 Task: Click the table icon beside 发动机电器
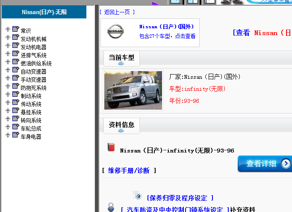(16, 45)
